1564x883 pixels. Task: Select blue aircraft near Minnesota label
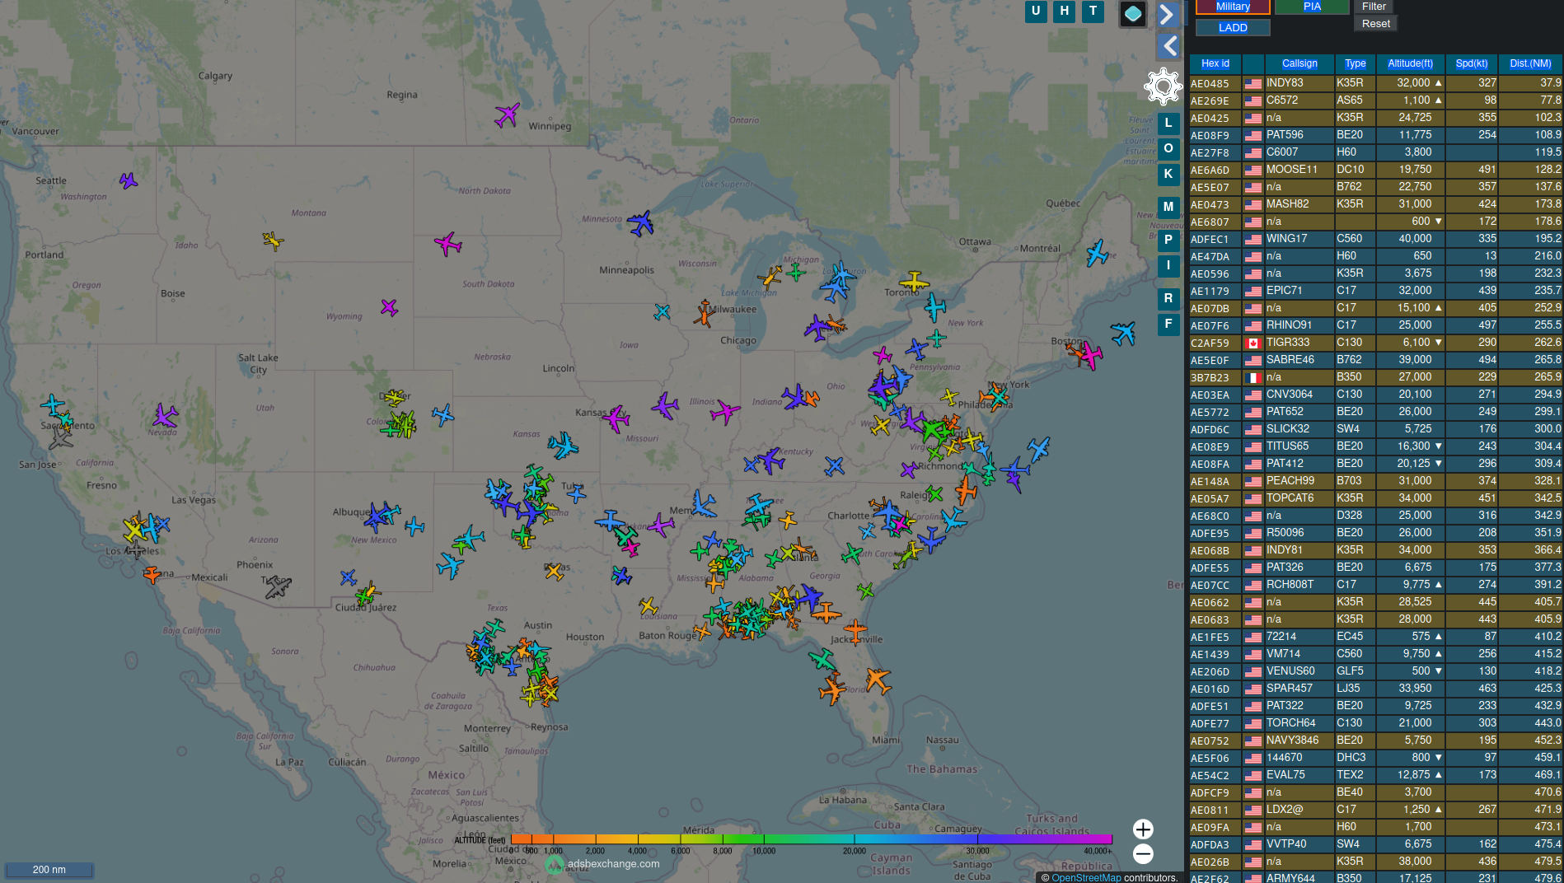(640, 222)
